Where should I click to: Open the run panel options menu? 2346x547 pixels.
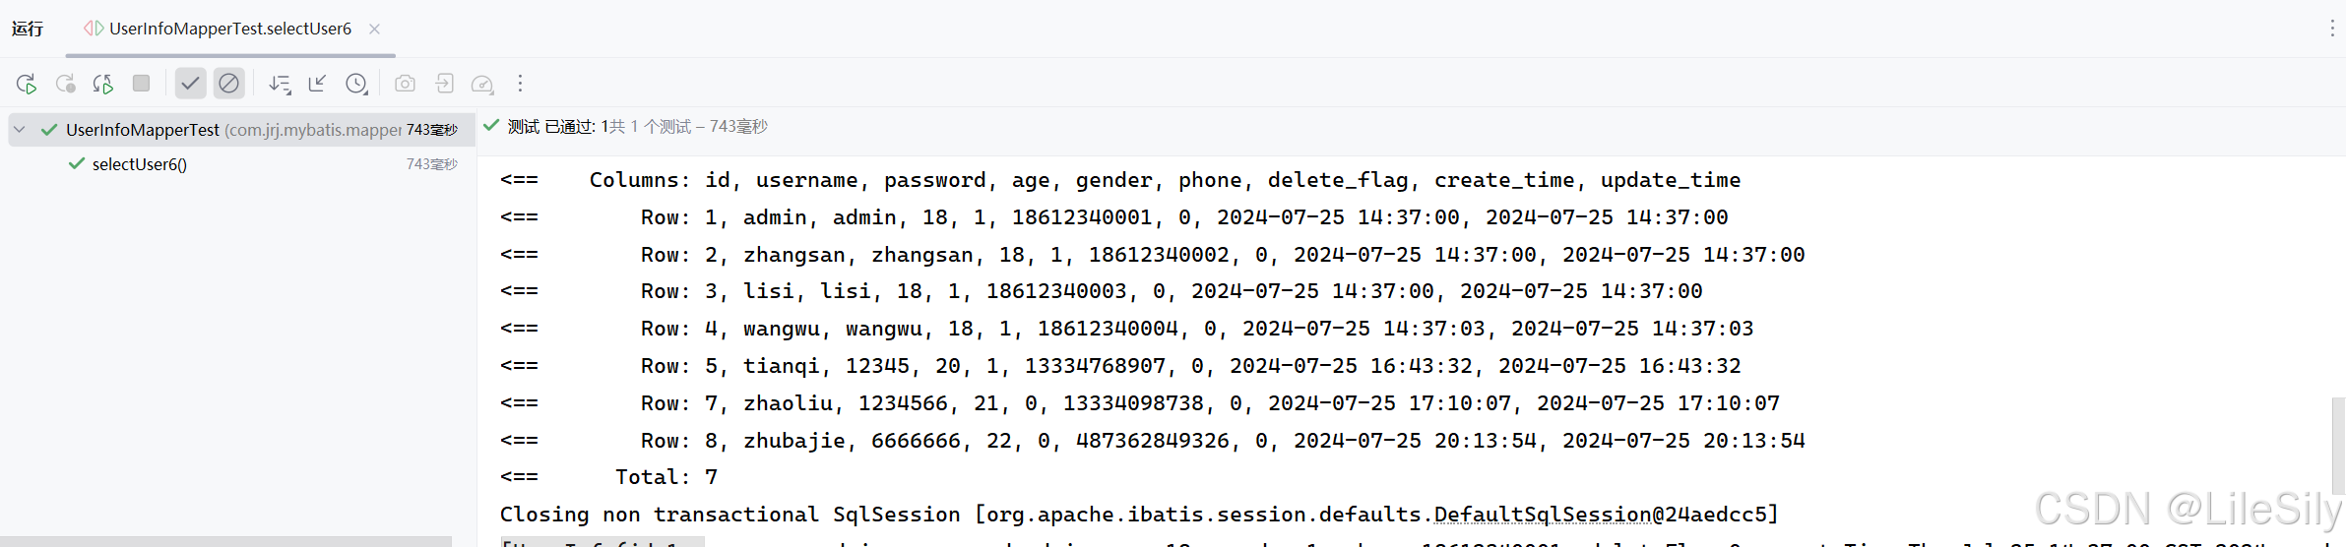pyautogui.click(x=2331, y=29)
